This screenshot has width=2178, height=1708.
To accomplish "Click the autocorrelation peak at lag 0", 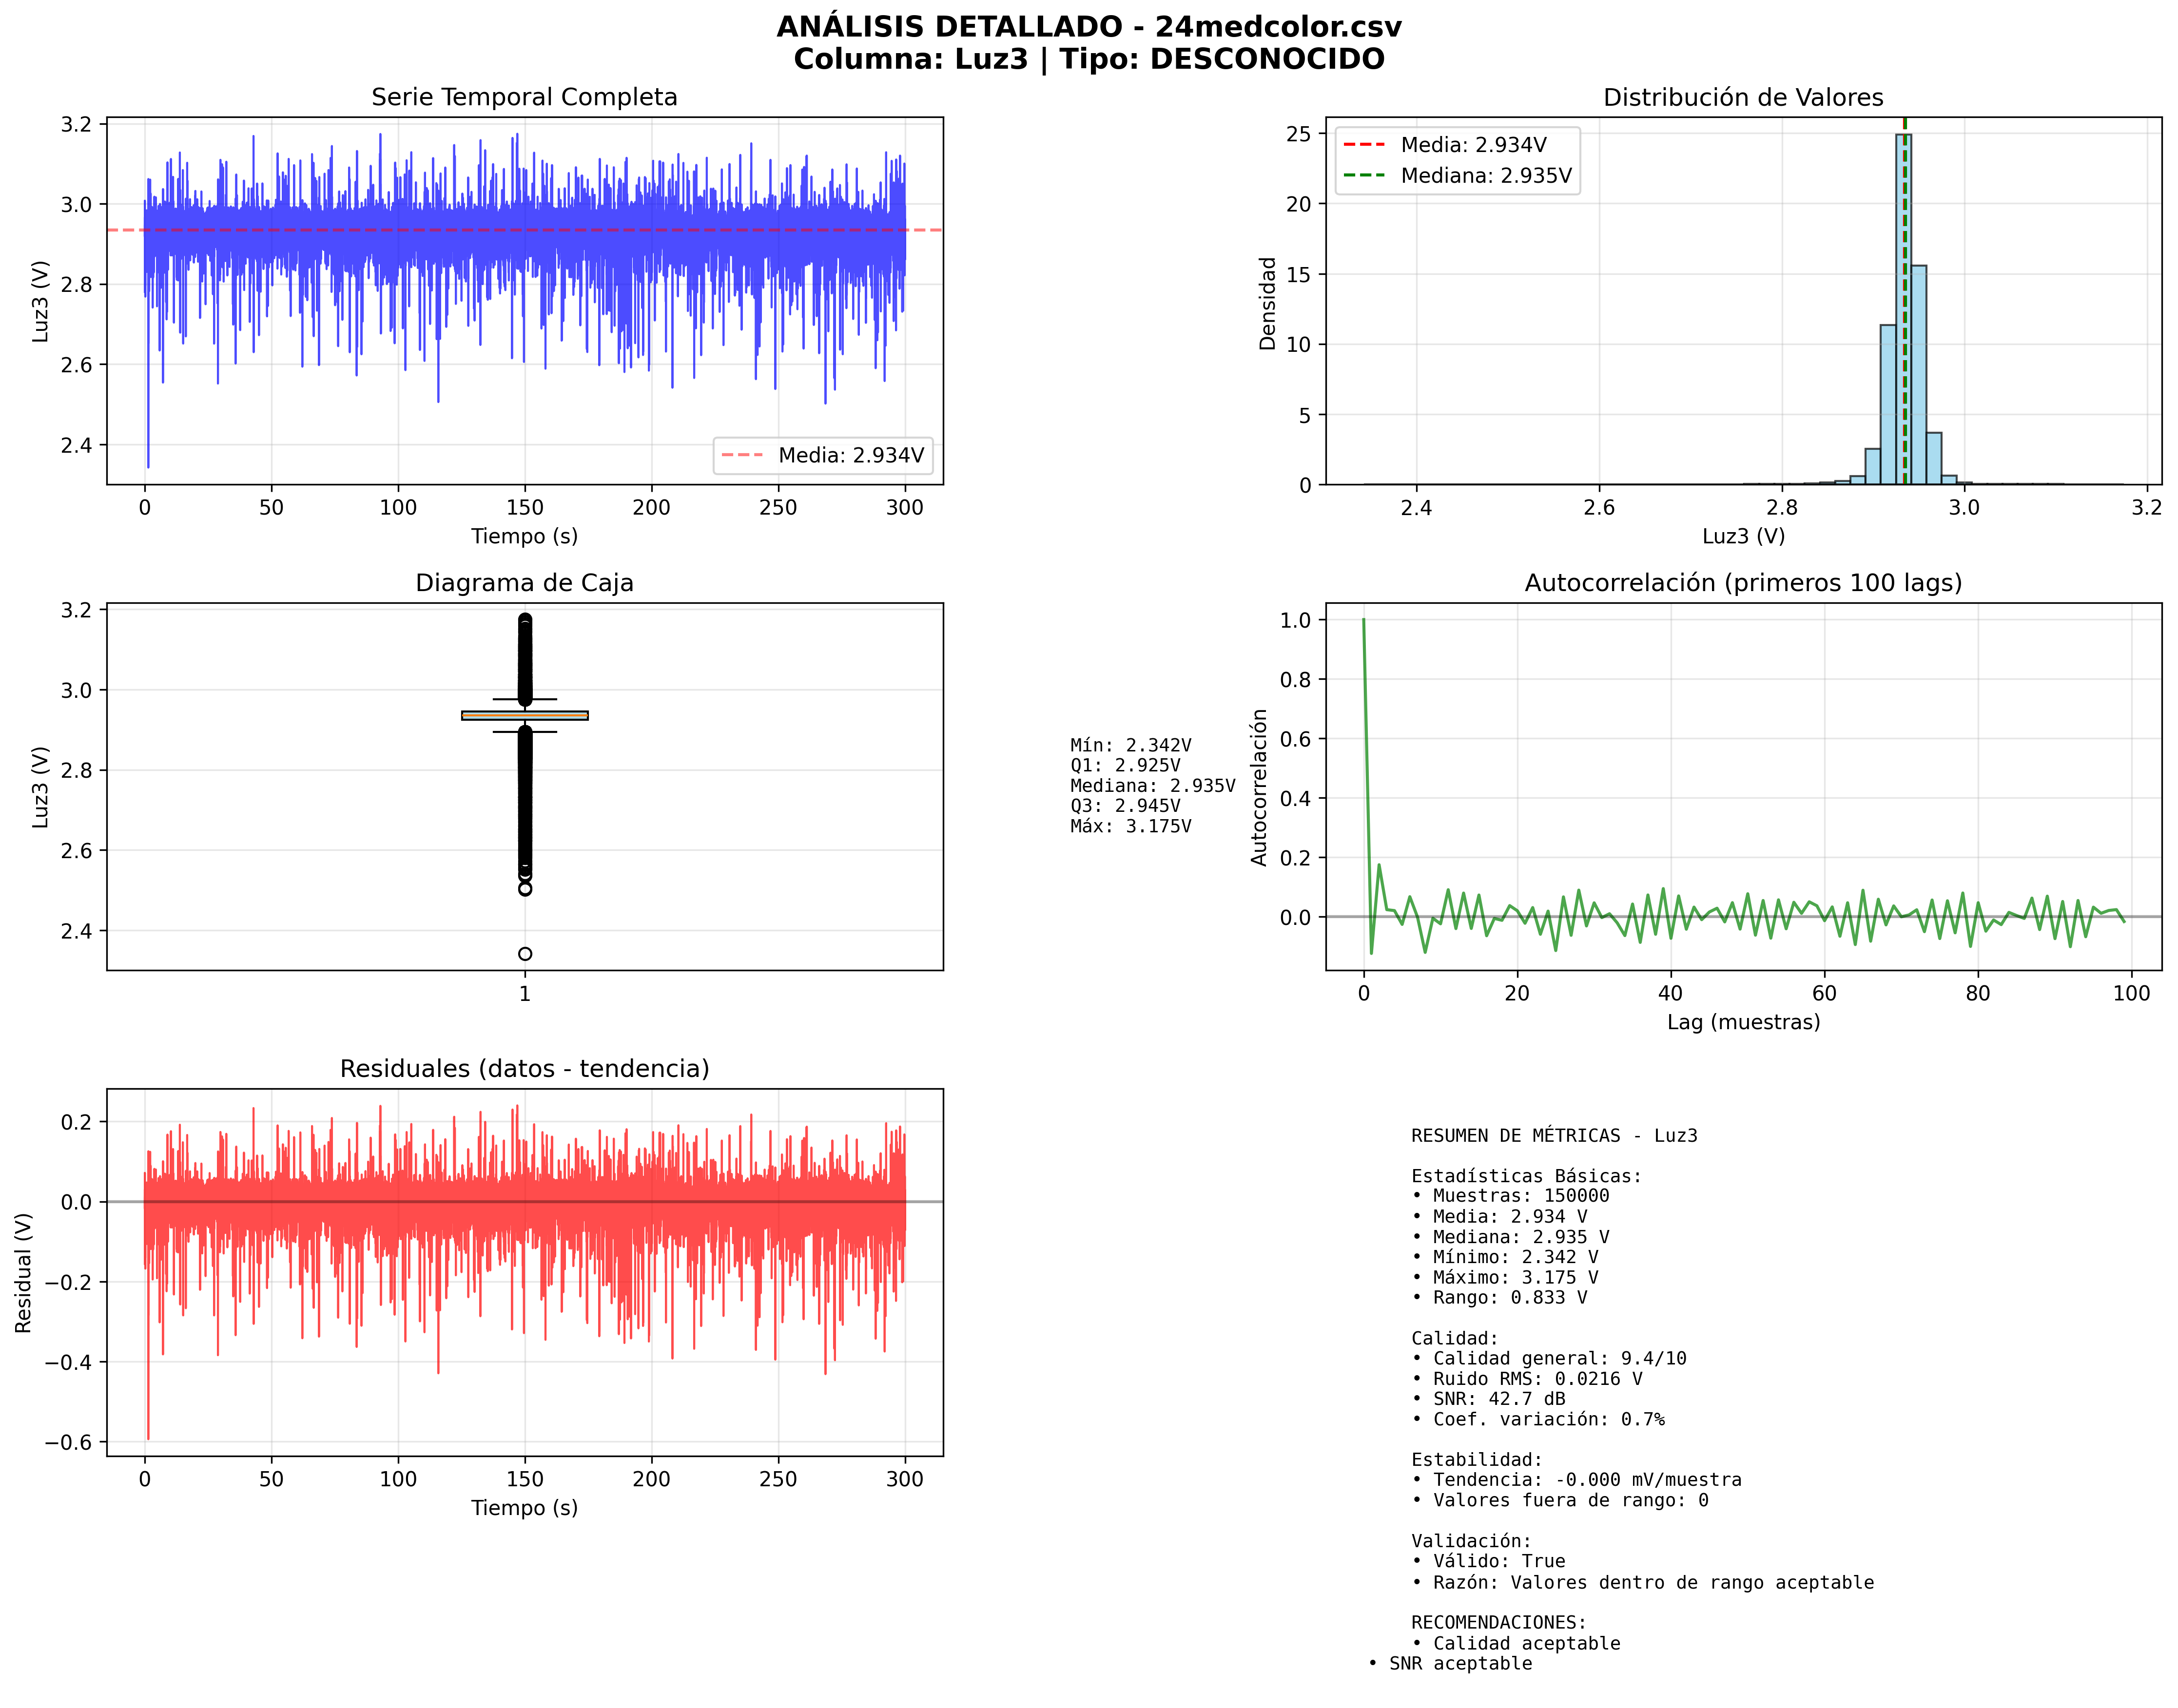I will [x=1362, y=620].
